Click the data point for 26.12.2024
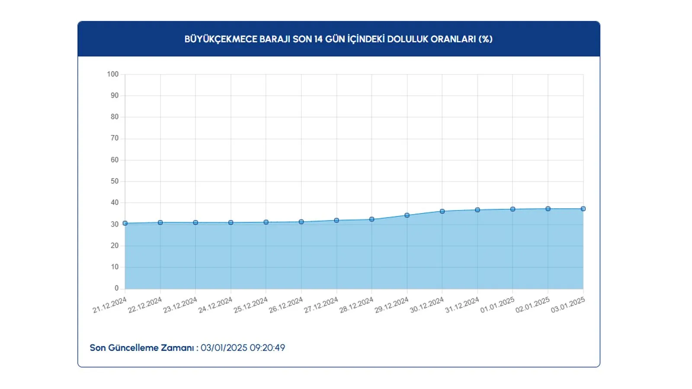The height and width of the screenshot is (389, 692). pyautogui.click(x=301, y=222)
